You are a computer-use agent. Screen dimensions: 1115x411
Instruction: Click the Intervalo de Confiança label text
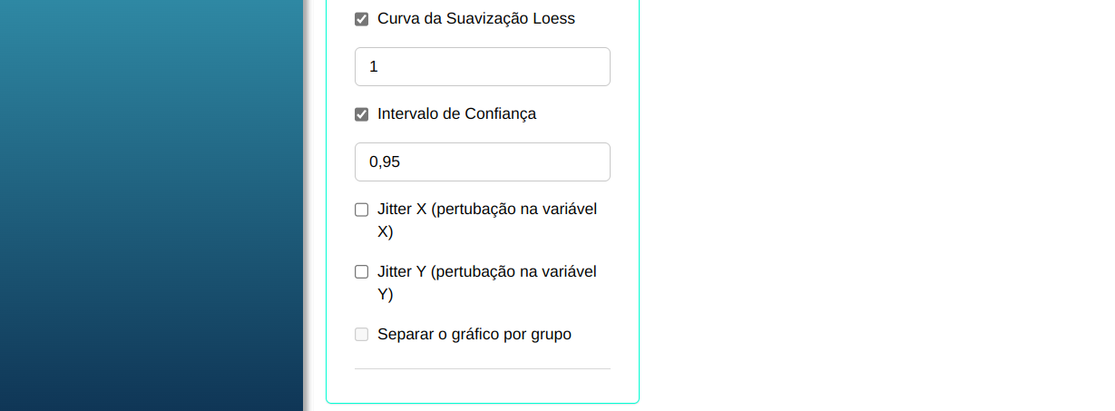[x=456, y=113]
